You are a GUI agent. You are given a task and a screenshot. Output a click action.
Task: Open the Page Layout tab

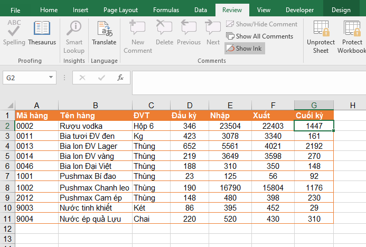pos(120,10)
